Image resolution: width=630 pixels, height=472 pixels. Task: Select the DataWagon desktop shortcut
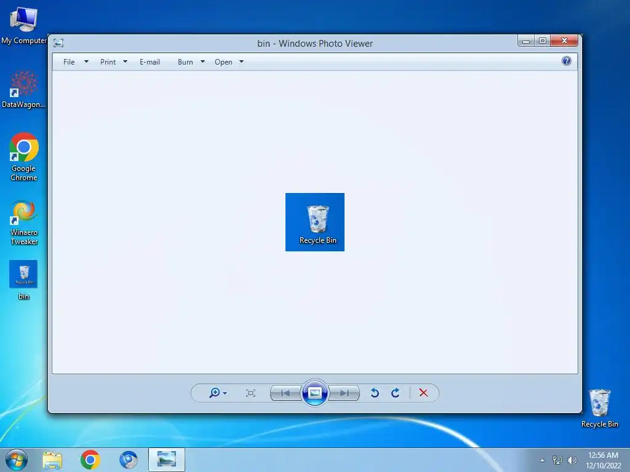(24, 89)
